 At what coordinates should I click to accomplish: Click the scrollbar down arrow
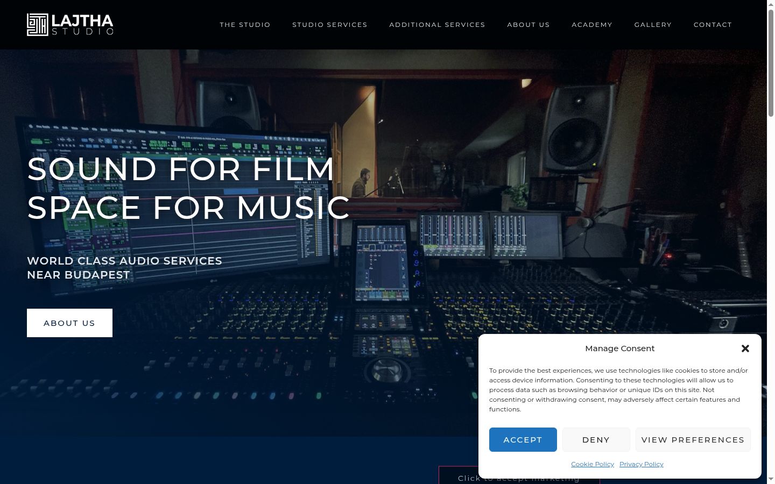(771, 480)
